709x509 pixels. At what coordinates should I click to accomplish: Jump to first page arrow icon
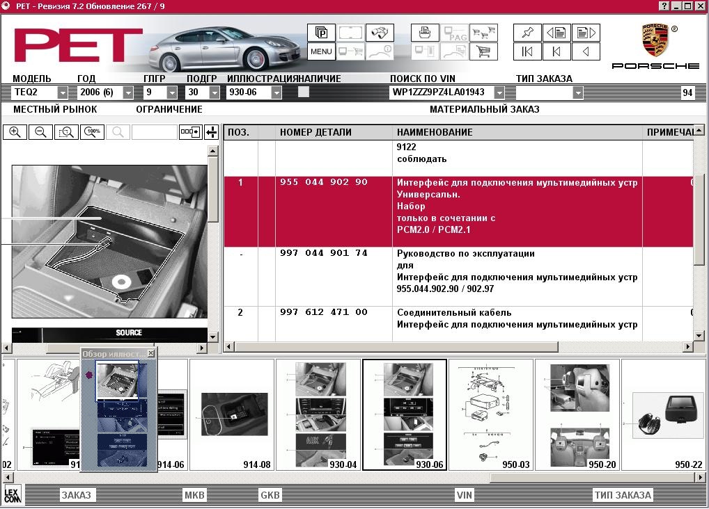tap(527, 51)
